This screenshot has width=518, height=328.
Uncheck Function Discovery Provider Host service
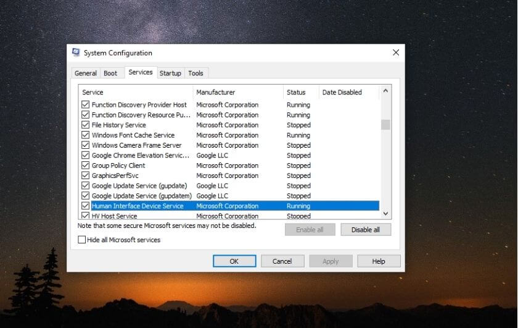pyautogui.click(x=86, y=105)
